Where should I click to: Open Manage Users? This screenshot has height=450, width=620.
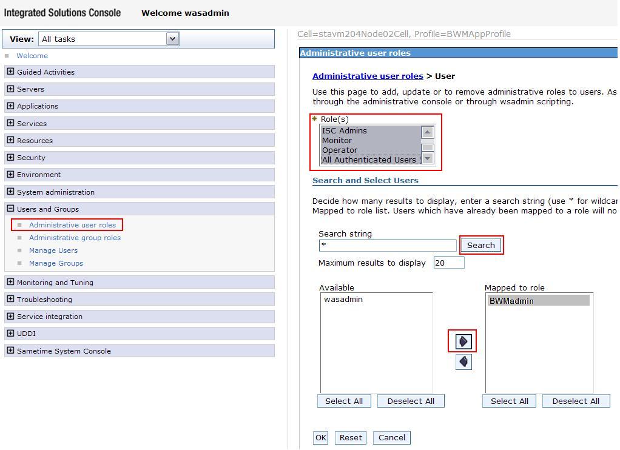click(53, 250)
